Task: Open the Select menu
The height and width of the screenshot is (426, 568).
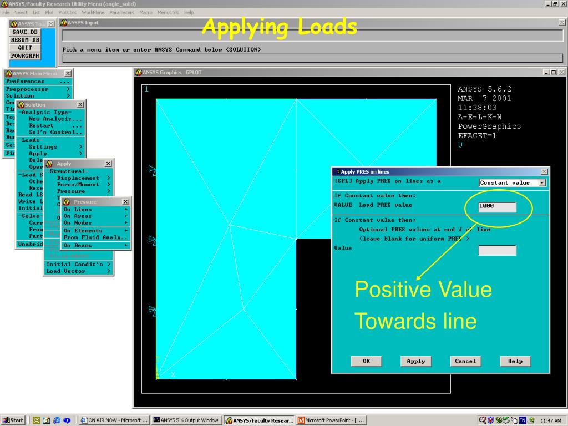Action: coord(21,12)
